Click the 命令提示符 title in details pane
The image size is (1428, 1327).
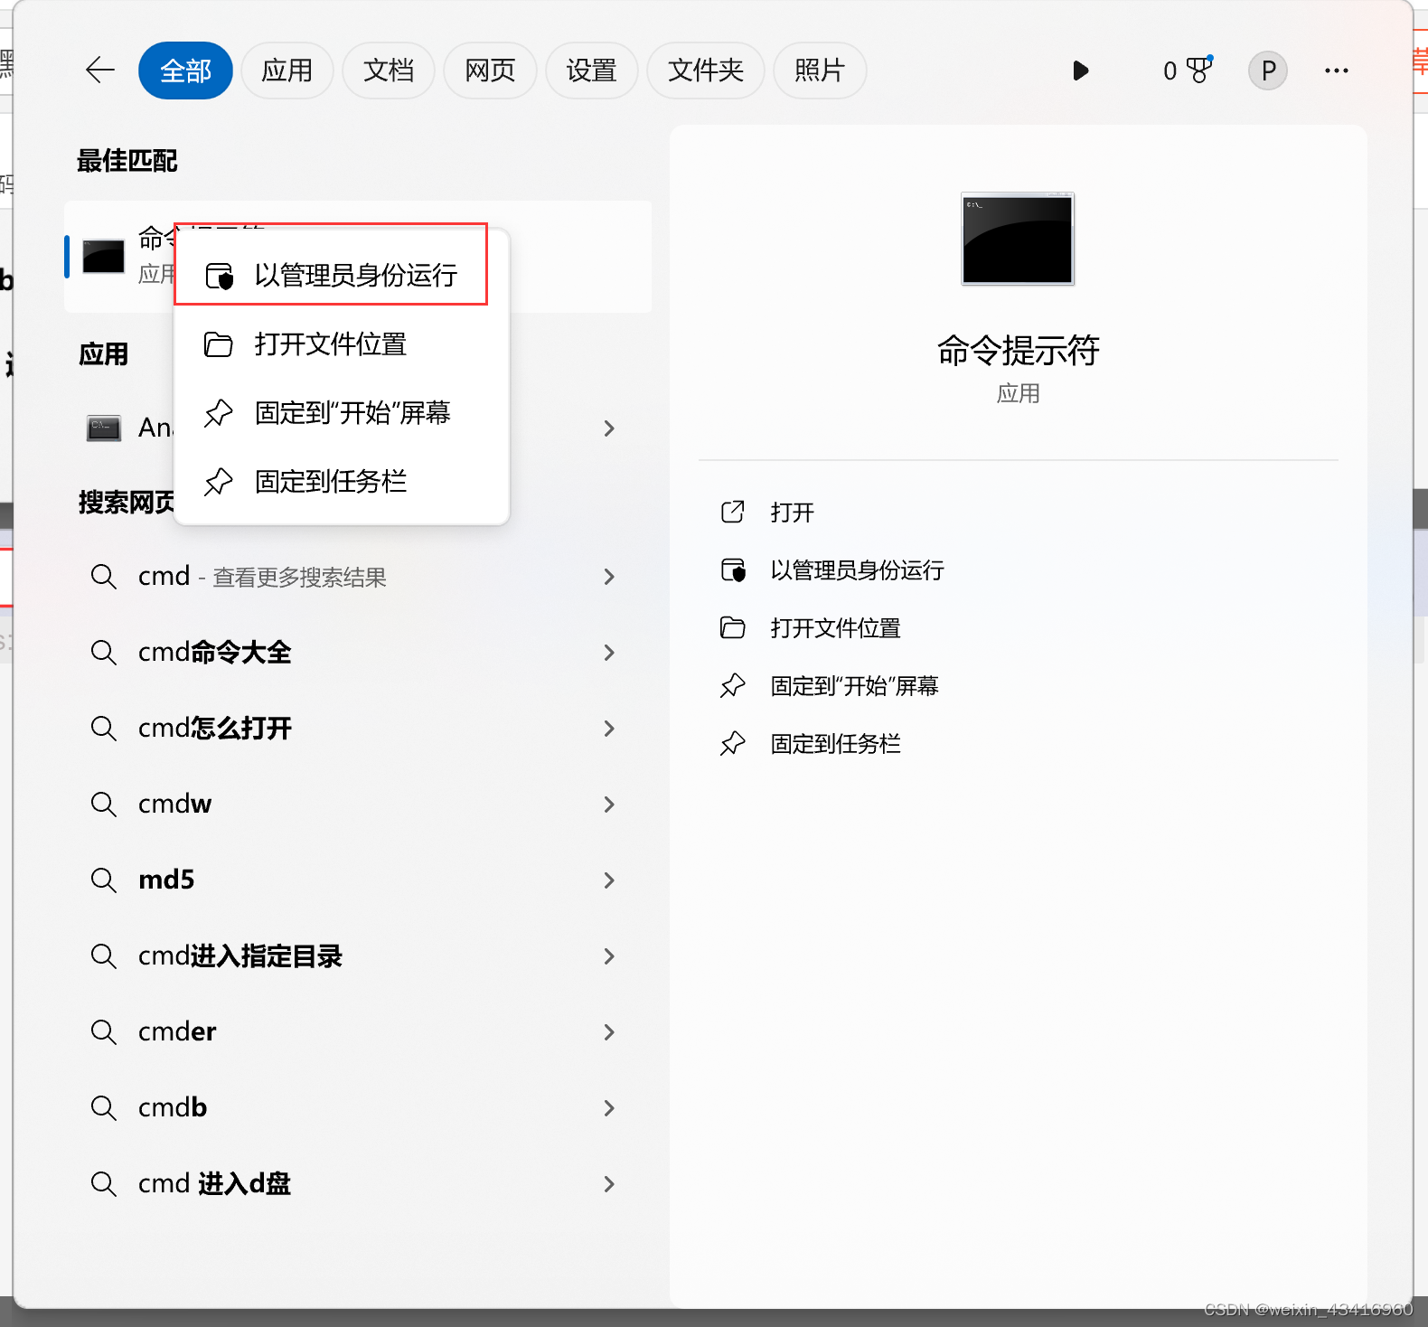(1018, 351)
